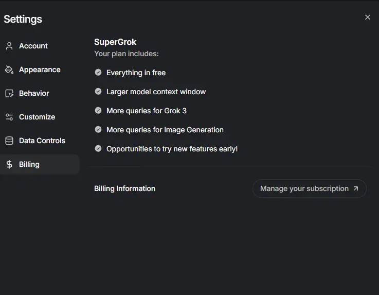Click 'Opportunities to try new features early!' text
The width and height of the screenshot is (379, 295).
pos(172,149)
